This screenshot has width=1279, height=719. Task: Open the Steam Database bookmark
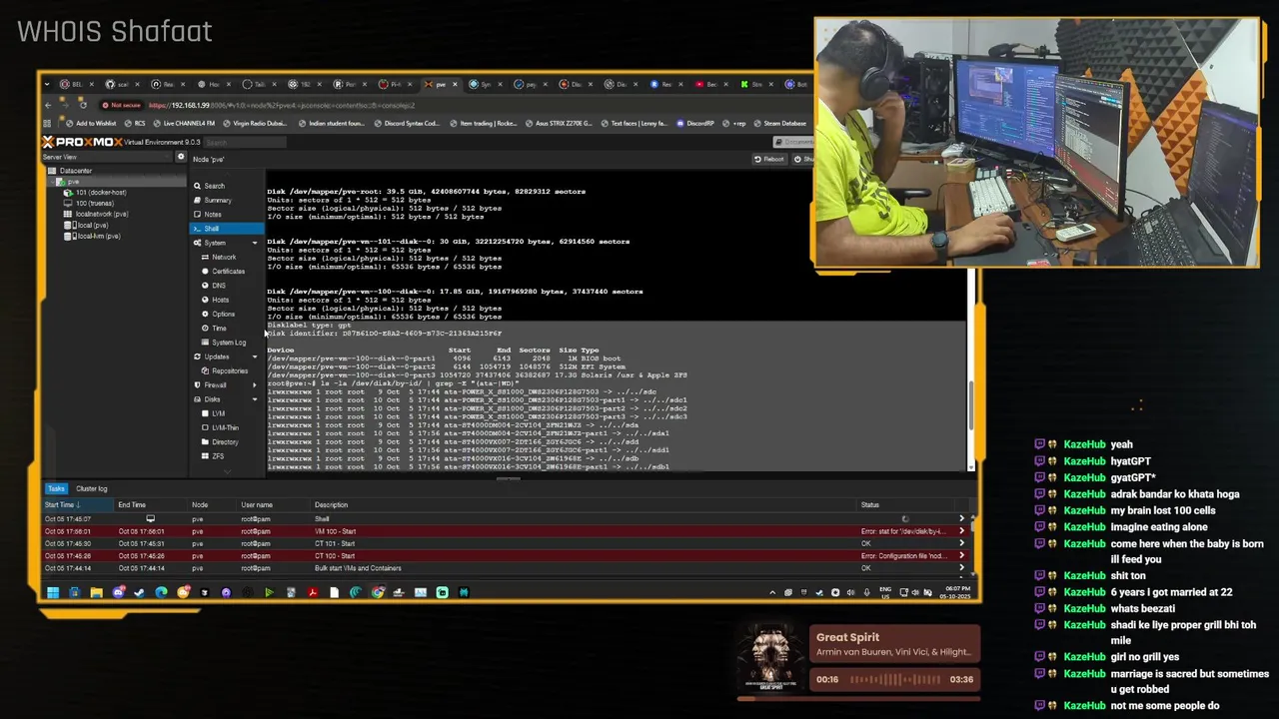pyautogui.click(x=781, y=124)
